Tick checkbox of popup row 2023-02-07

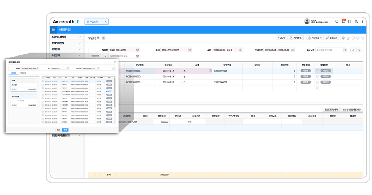pos(43,98)
